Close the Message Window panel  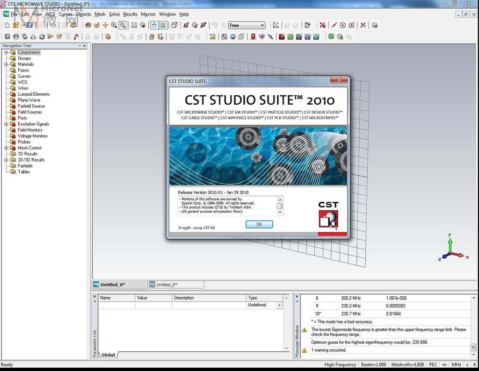pyautogui.click(x=297, y=296)
